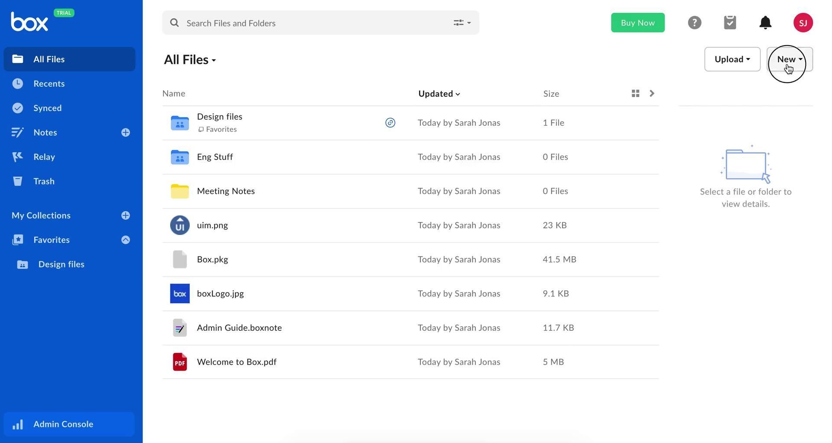Click shared link icon on Design files
The width and height of the screenshot is (832, 443).
coord(390,123)
